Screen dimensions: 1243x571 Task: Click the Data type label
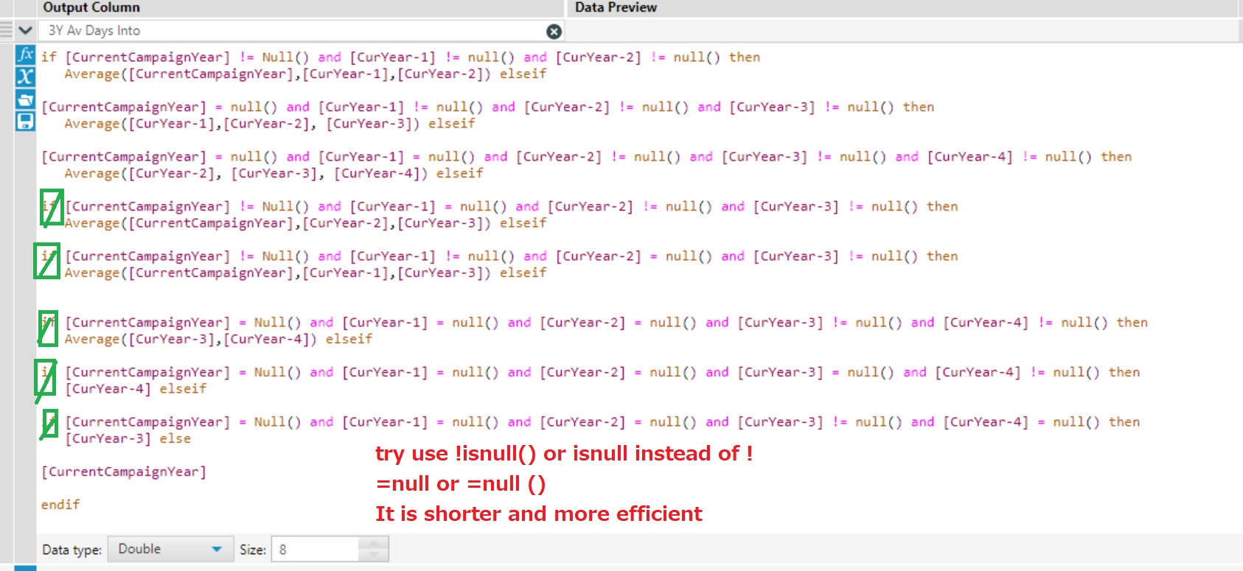(72, 550)
